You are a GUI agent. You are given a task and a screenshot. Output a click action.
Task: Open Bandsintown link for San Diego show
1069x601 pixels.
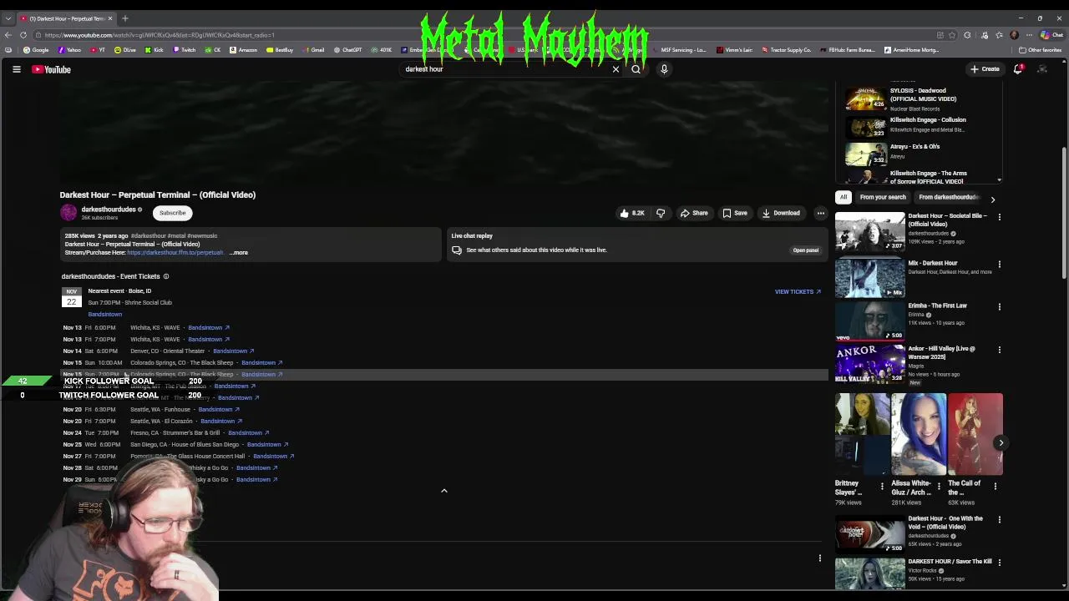(x=267, y=445)
